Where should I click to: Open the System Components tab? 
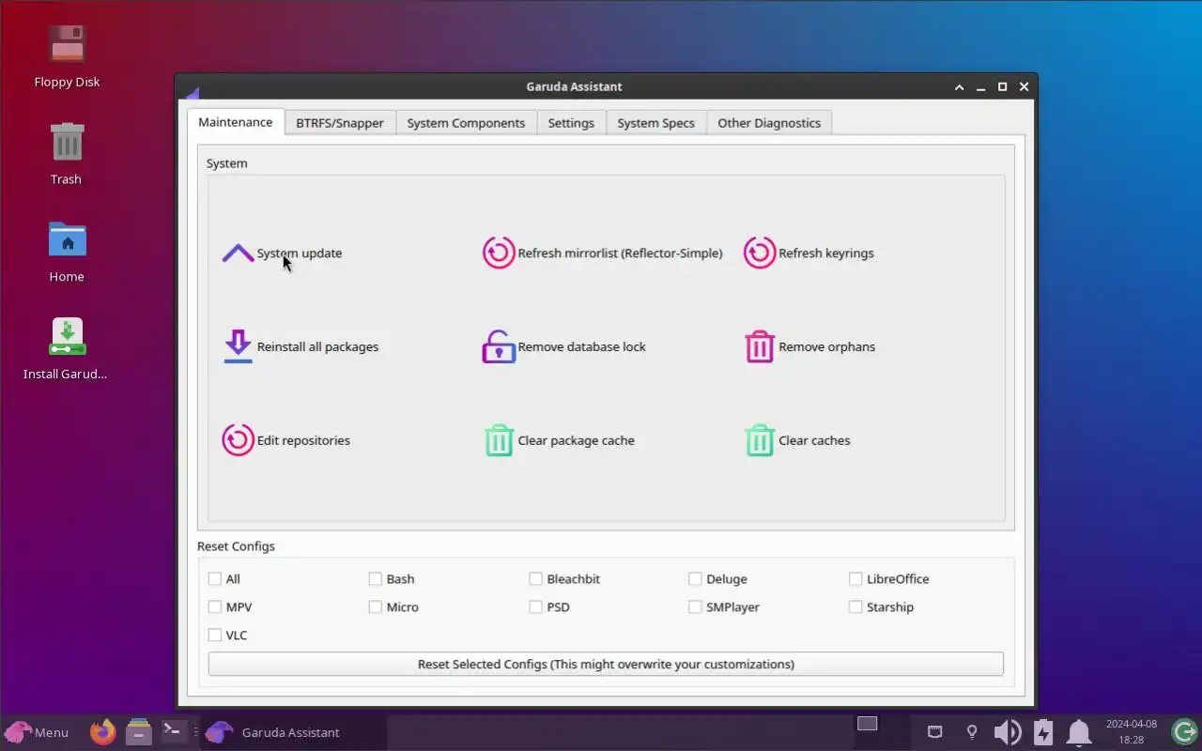point(466,123)
